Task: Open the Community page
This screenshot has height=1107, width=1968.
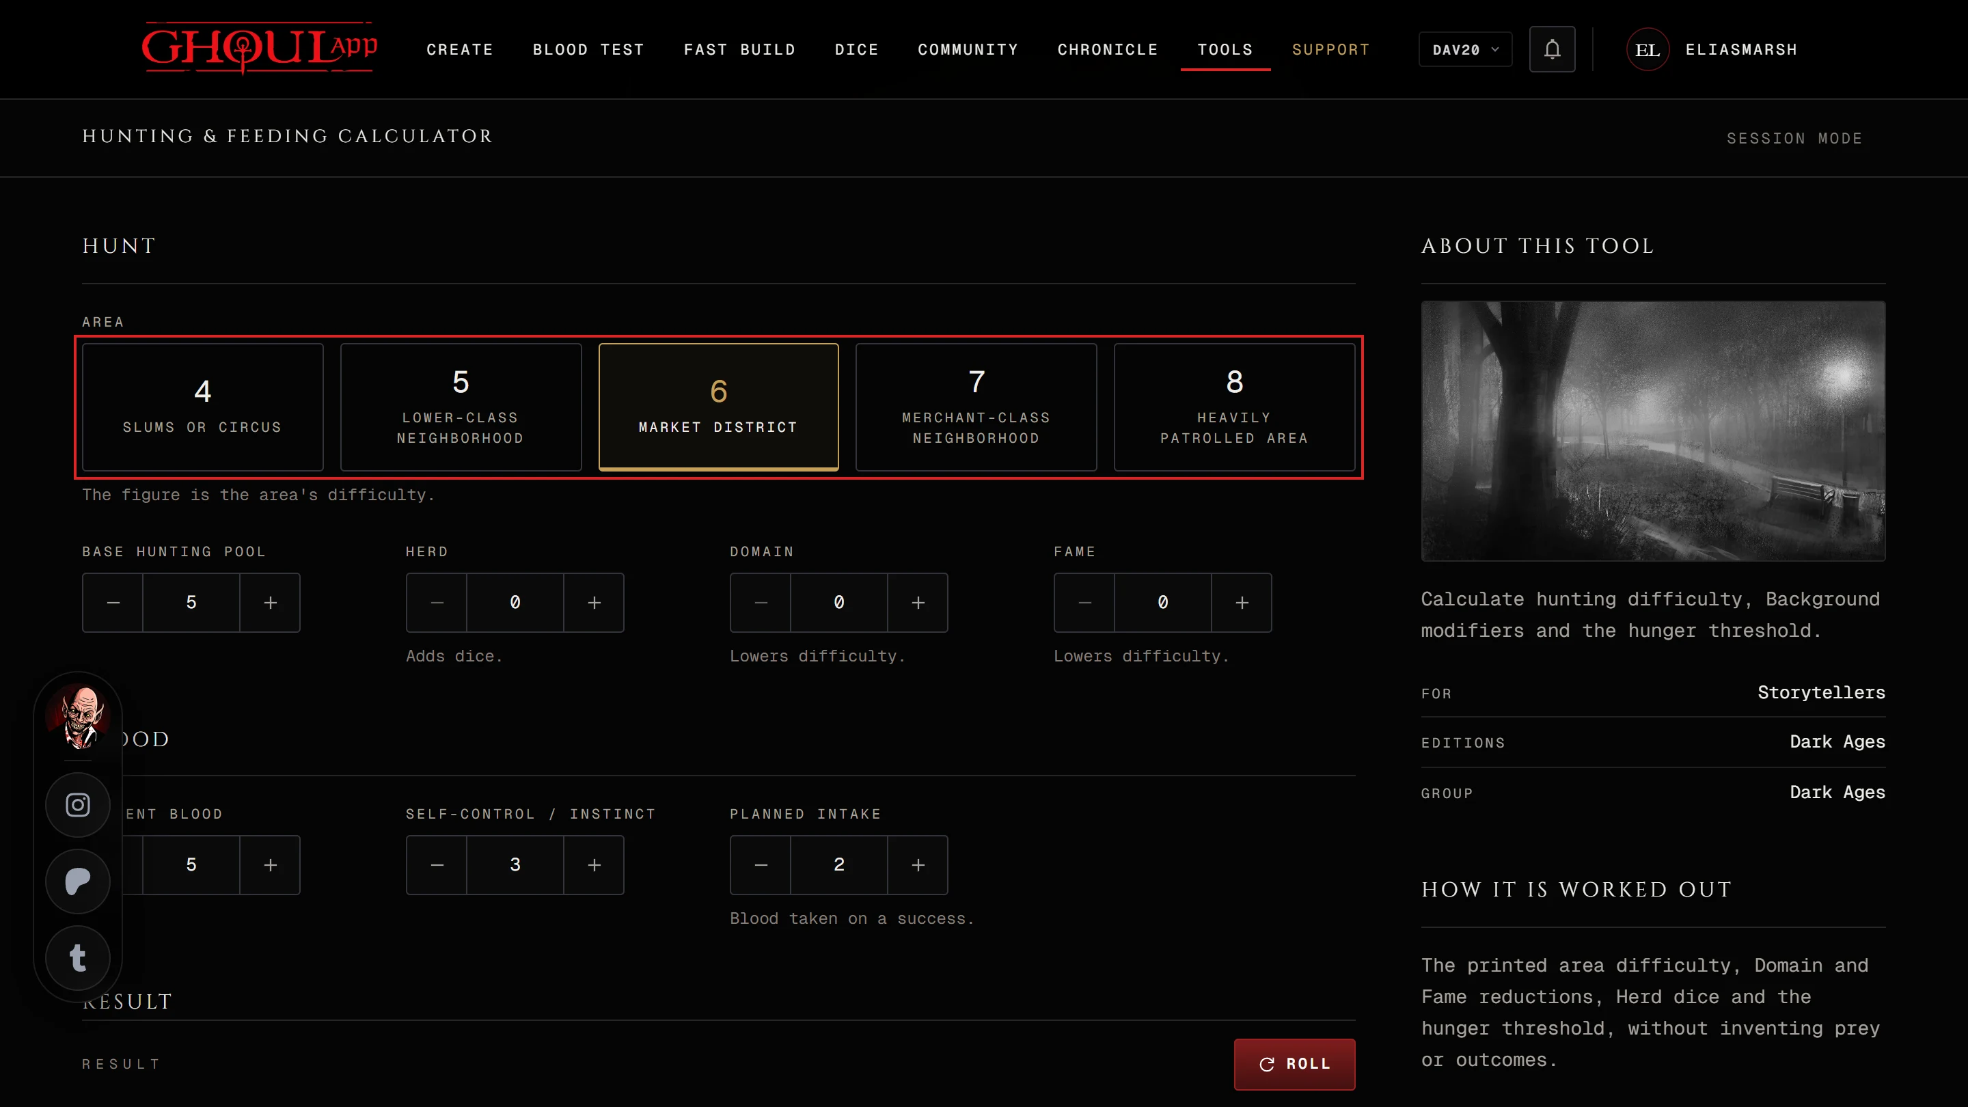Action: coord(968,50)
